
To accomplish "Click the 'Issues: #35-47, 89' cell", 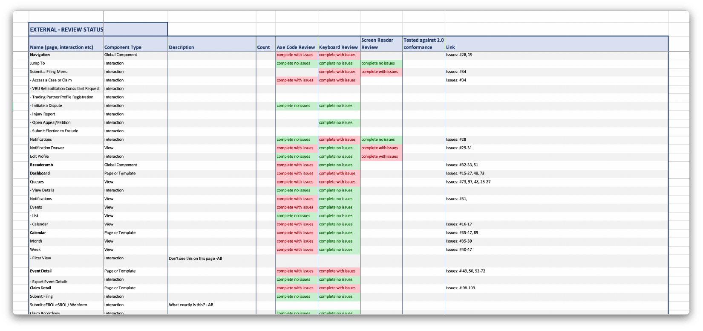I will [x=556, y=233].
